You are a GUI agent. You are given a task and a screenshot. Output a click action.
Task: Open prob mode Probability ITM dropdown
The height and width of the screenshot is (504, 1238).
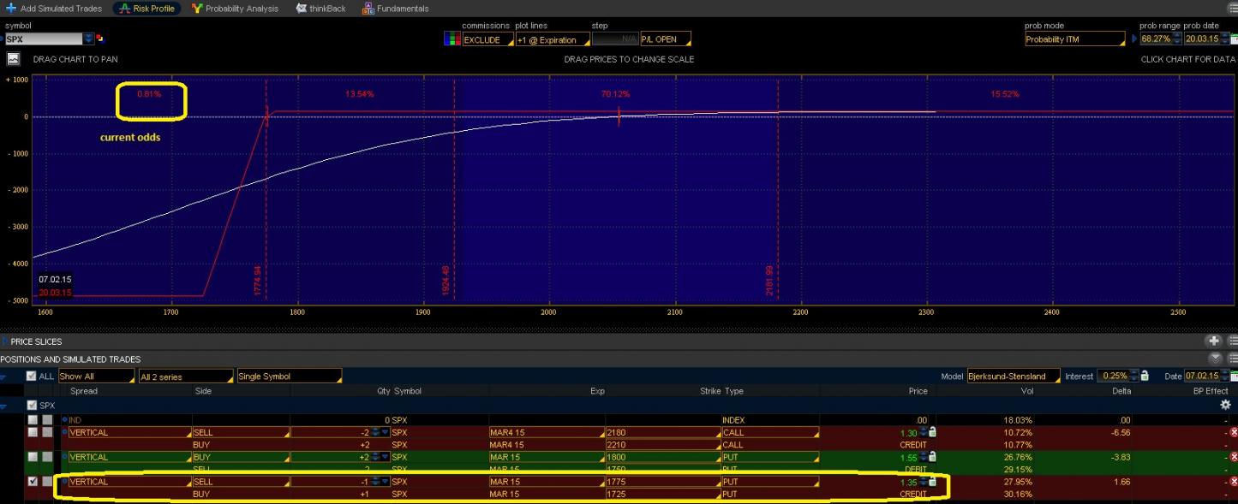coord(1075,39)
